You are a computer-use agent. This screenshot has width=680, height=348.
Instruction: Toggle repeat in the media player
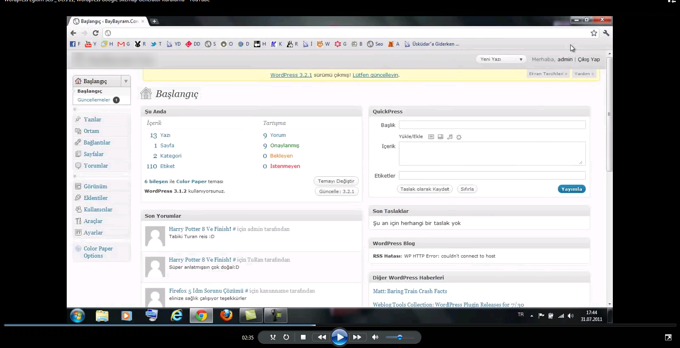pos(286,337)
